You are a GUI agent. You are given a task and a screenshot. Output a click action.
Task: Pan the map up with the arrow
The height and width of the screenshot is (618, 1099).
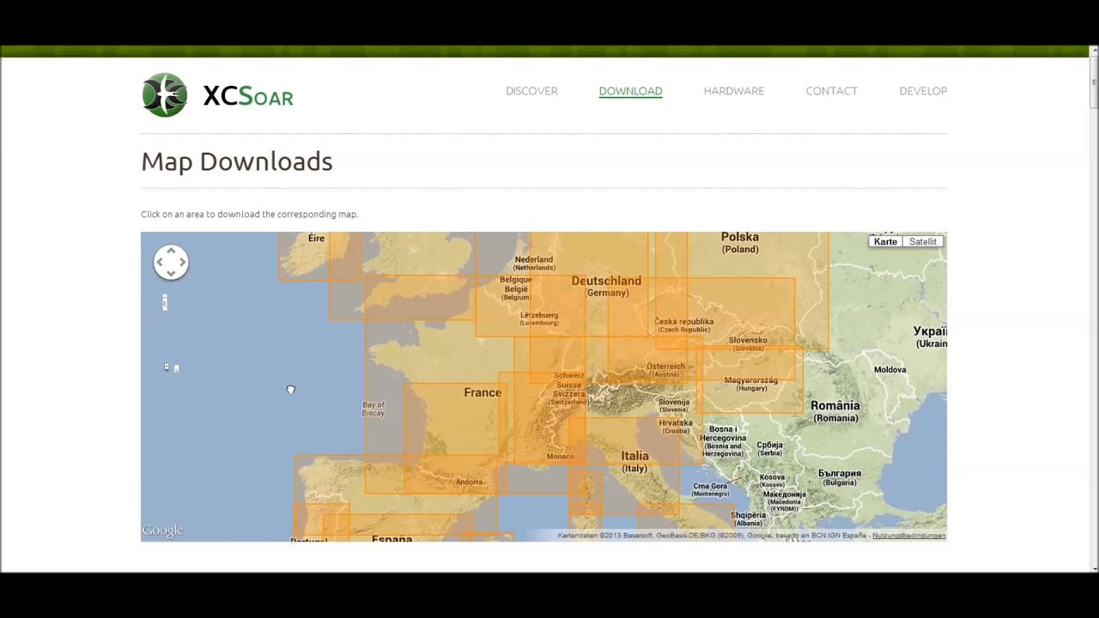[x=171, y=251]
